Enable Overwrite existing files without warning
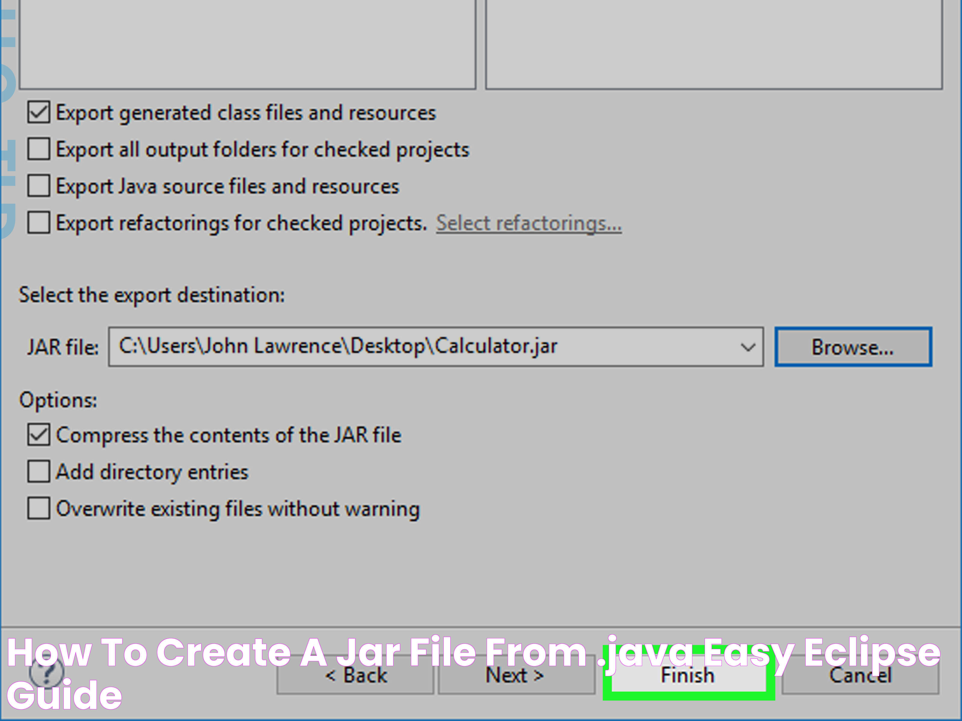 tap(38, 508)
